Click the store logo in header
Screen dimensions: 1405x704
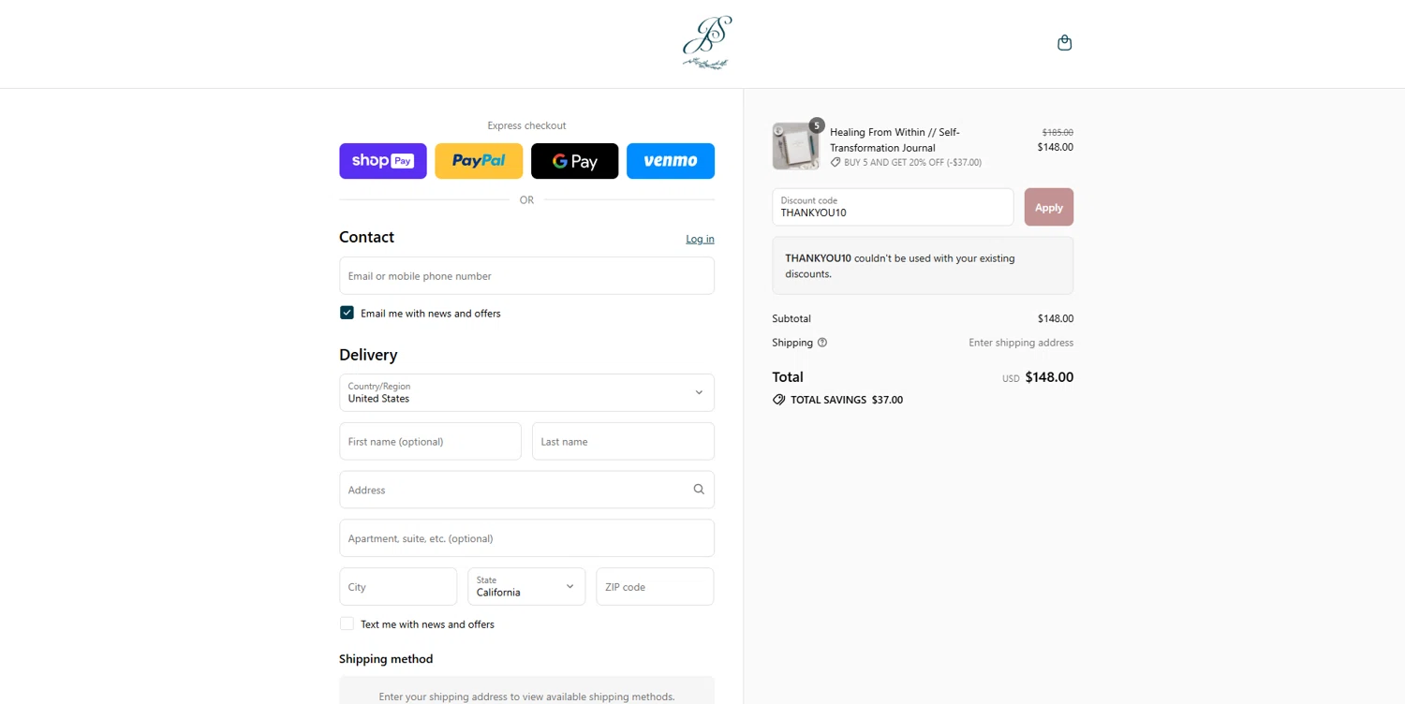click(x=707, y=43)
